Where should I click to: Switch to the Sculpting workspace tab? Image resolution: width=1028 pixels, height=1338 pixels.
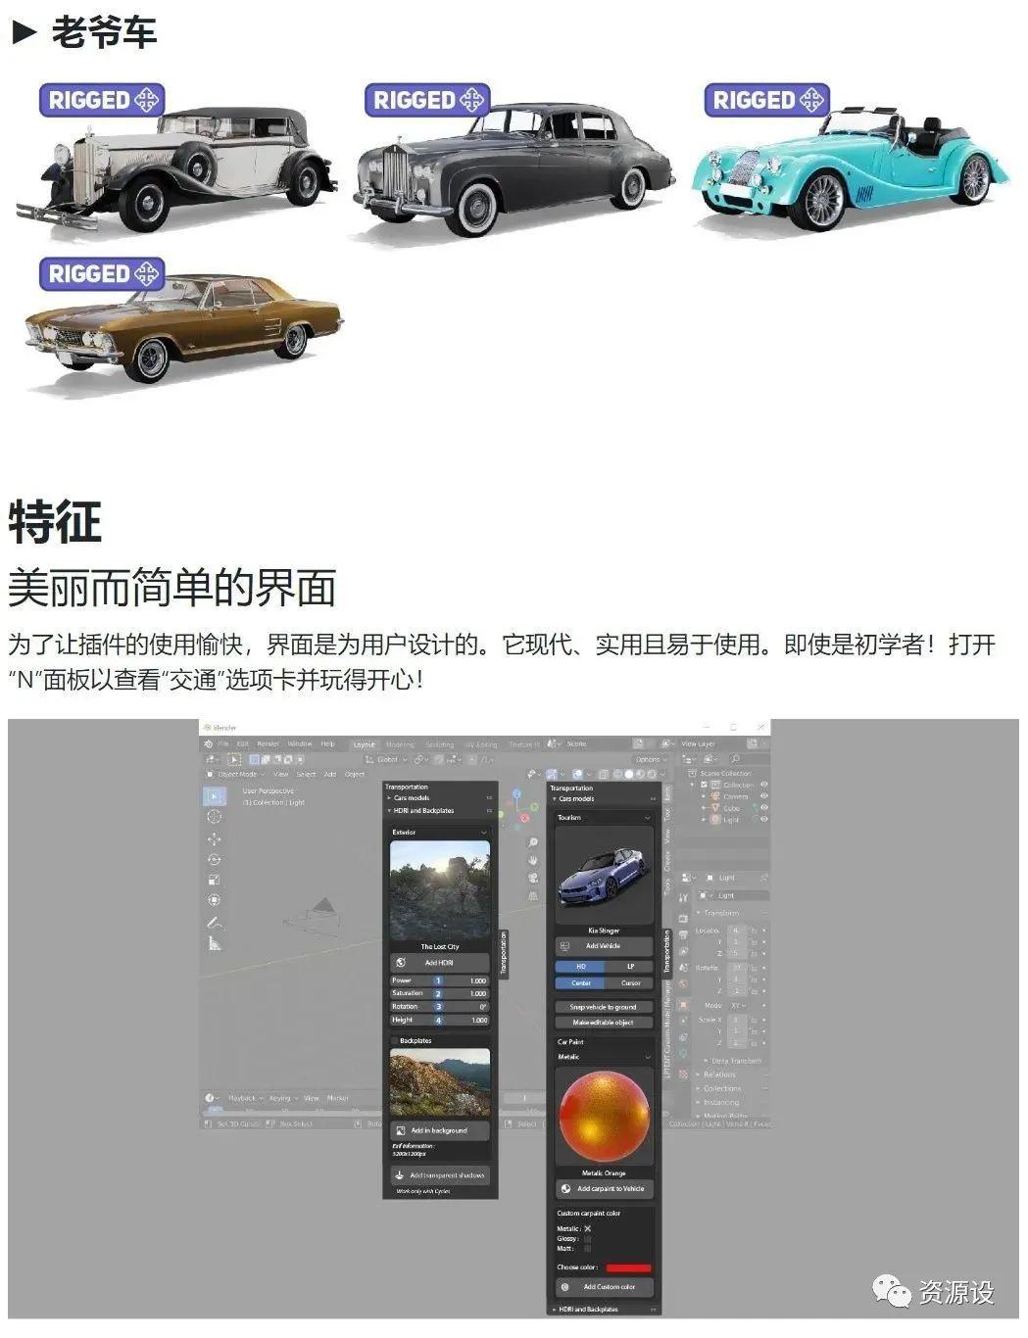point(439,744)
